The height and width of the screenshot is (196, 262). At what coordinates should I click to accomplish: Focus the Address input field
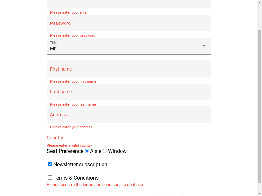pyautogui.click(x=129, y=115)
